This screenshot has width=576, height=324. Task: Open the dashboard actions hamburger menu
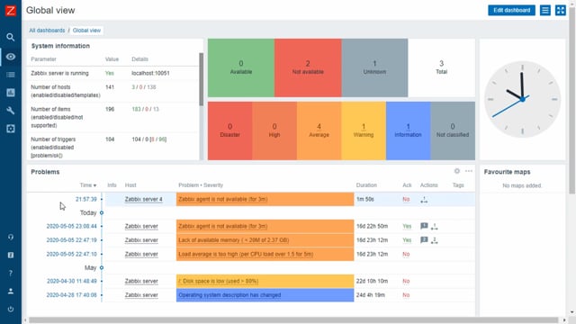tap(545, 10)
